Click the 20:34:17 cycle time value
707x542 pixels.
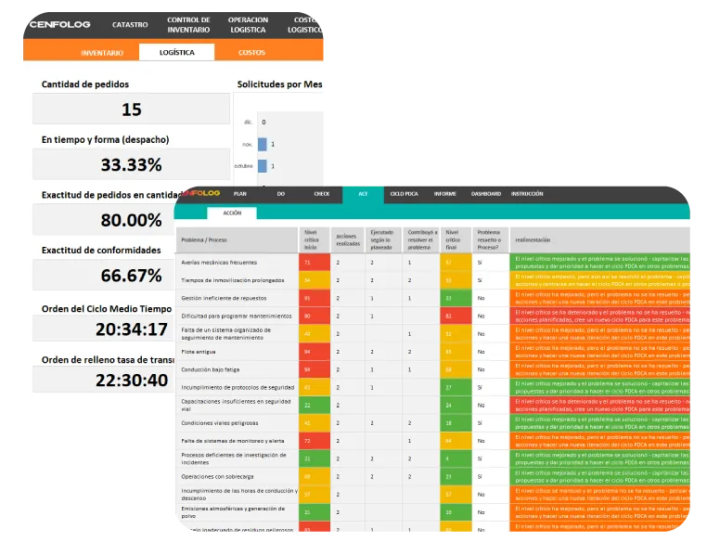click(131, 329)
